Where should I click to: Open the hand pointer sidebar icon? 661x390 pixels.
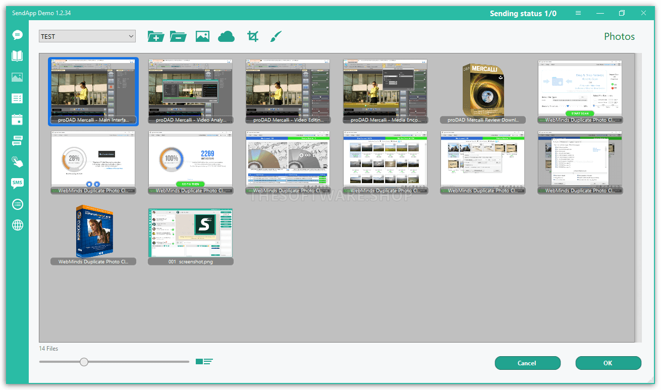[18, 162]
